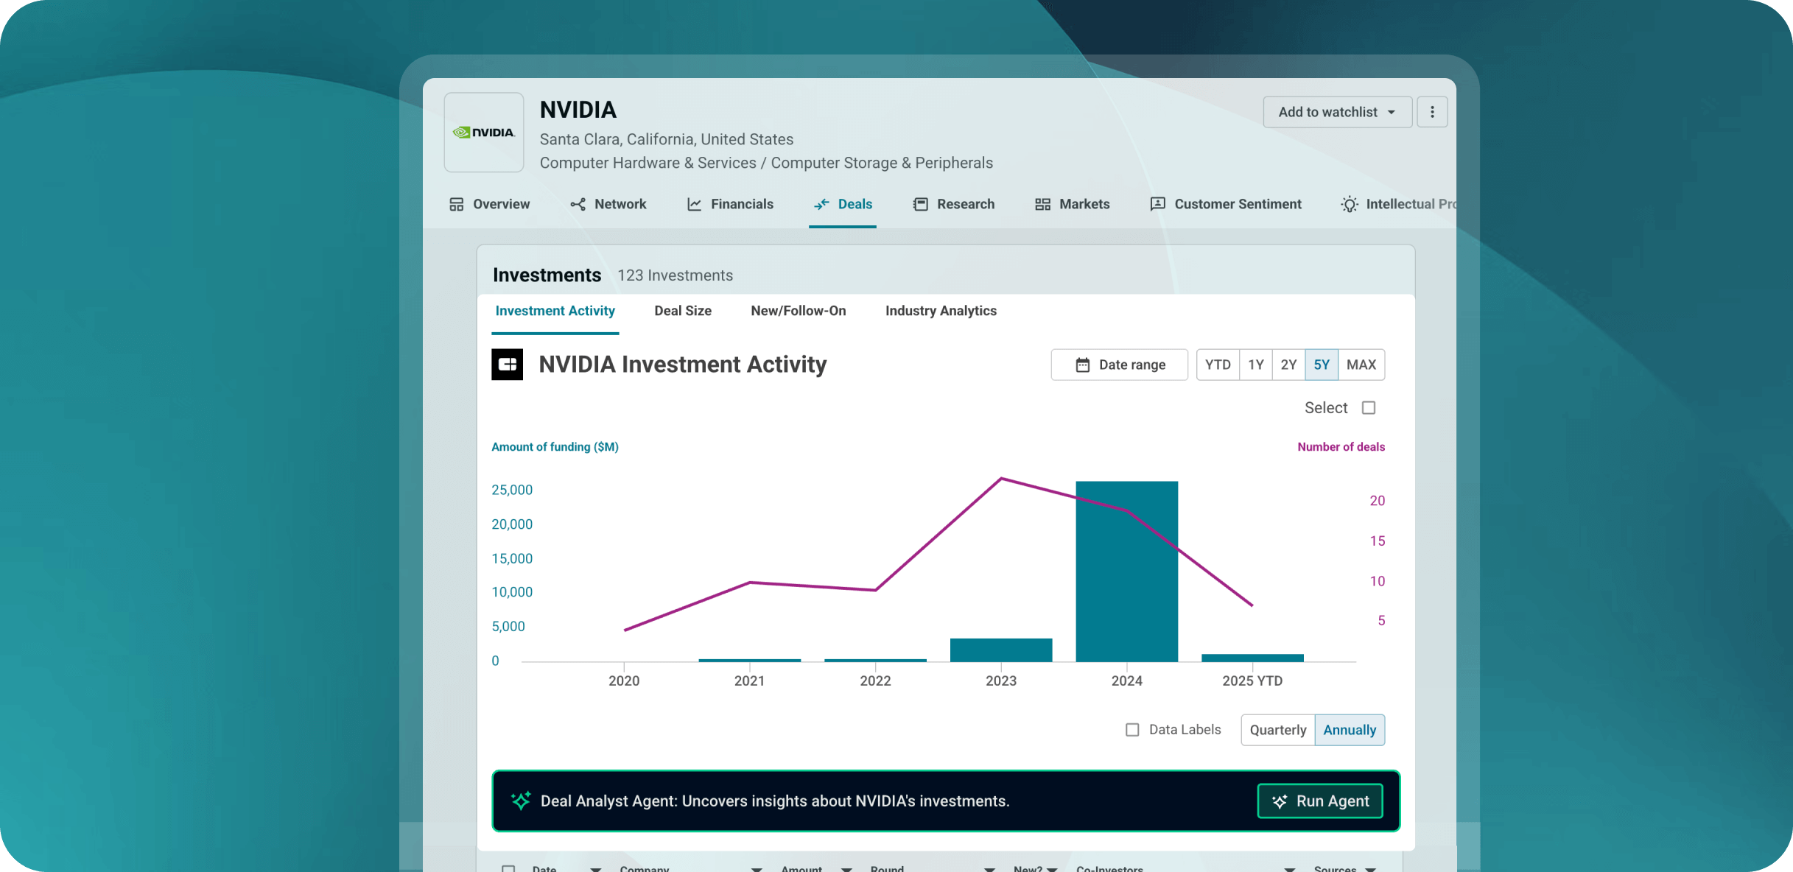Open the Date range picker
The height and width of the screenshot is (872, 1793).
point(1119,365)
